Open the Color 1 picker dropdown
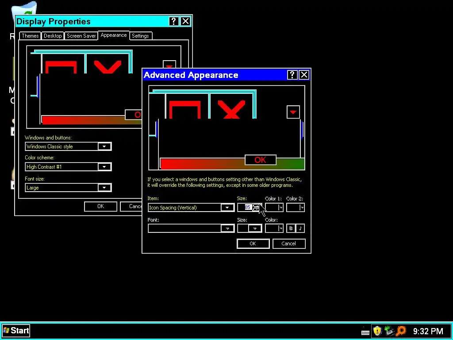453x340 pixels. pos(274,208)
